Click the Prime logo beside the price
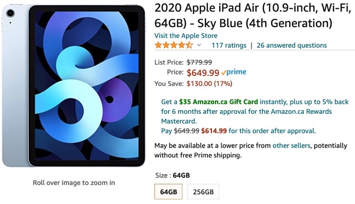The height and width of the screenshot is (204, 355). point(234,72)
